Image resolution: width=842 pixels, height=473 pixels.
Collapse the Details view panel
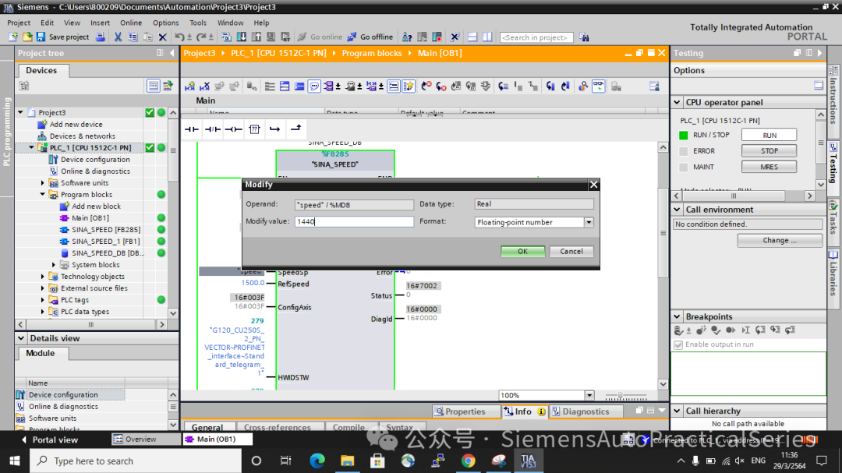pos(21,338)
